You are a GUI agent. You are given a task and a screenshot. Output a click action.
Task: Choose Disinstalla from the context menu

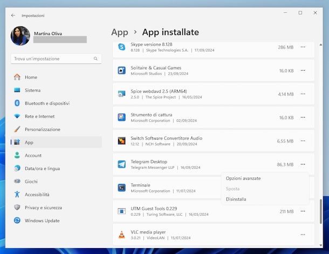(236, 199)
